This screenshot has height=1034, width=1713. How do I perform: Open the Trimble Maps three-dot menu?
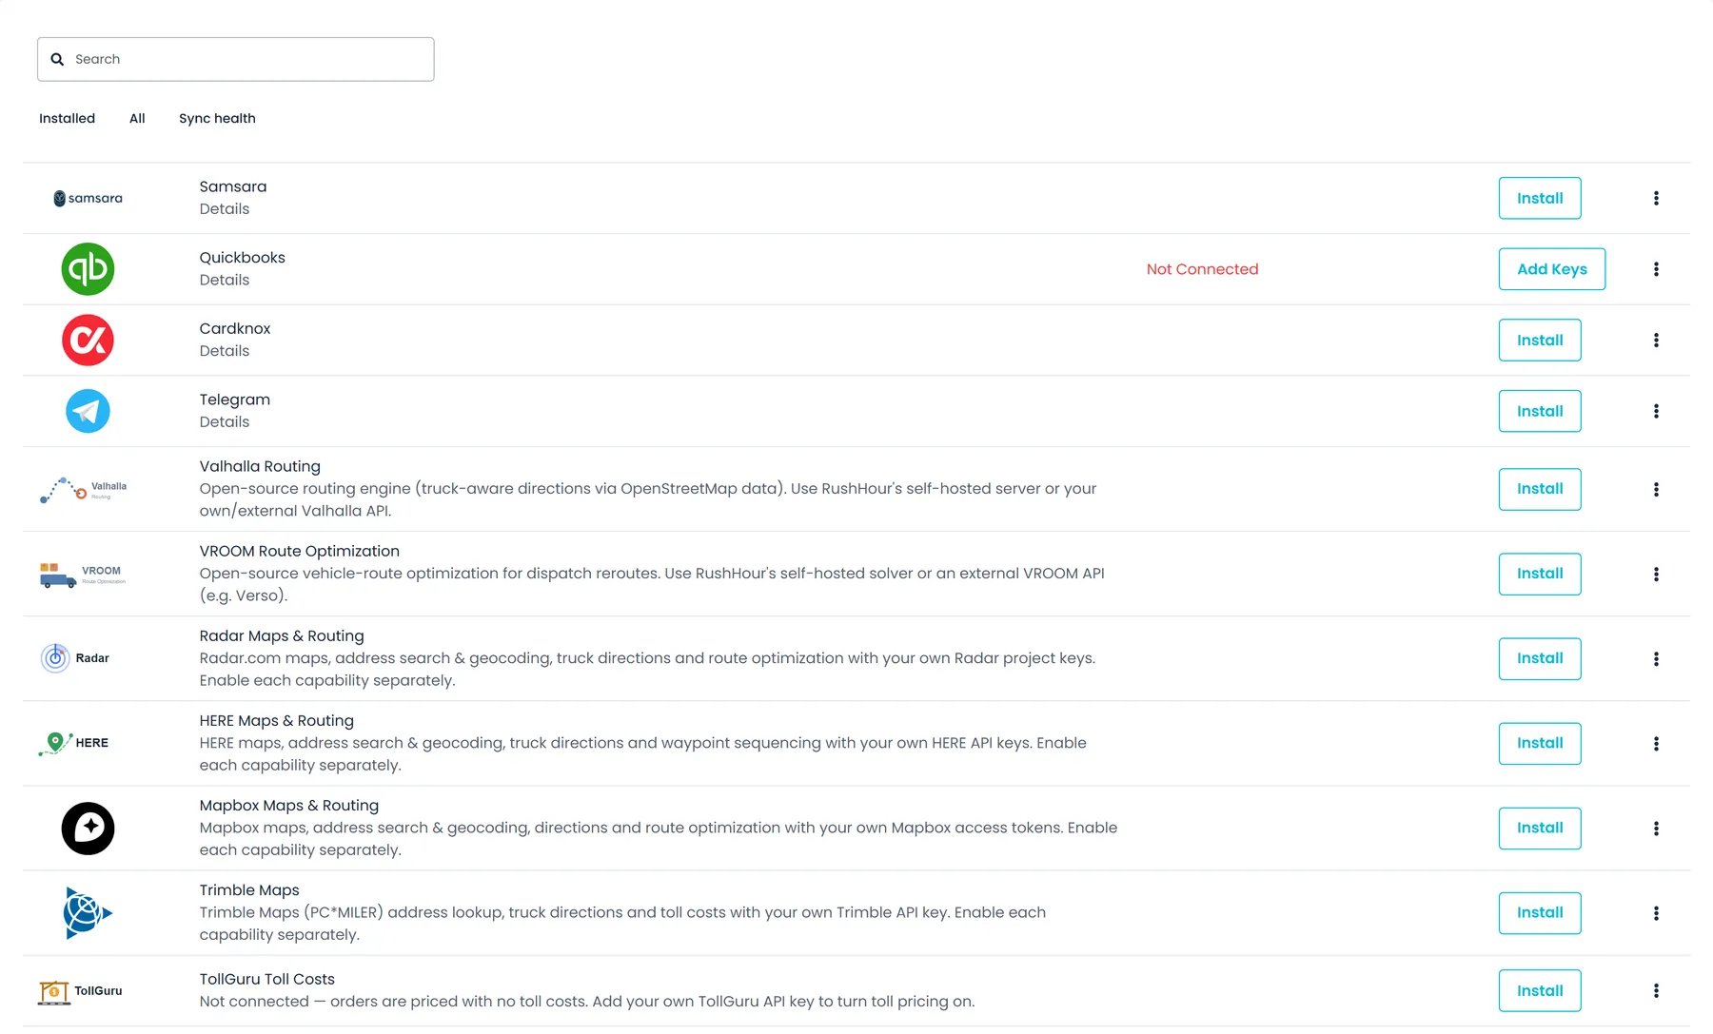click(1656, 912)
